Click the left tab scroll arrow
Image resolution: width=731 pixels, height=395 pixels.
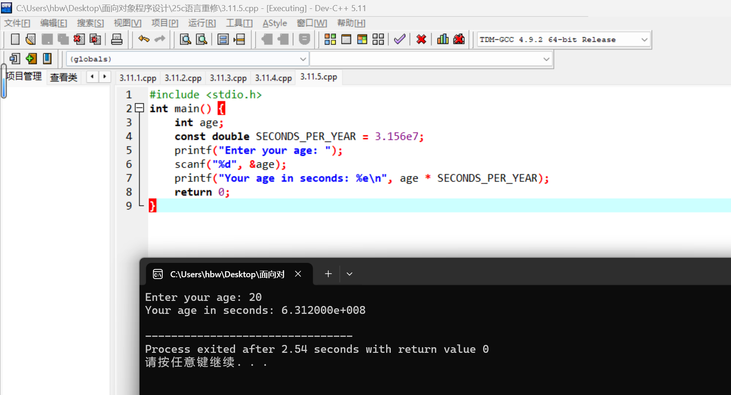pos(92,76)
